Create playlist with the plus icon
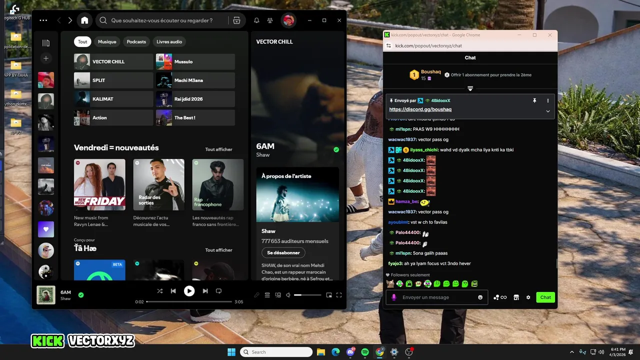The width and height of the screenshot is (640, 360). [x=46, y=58]
